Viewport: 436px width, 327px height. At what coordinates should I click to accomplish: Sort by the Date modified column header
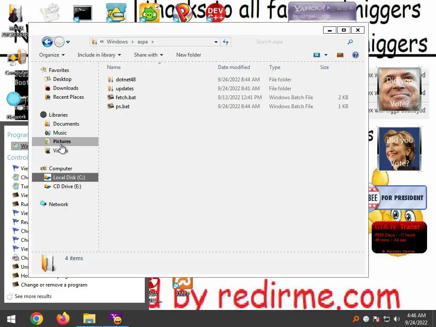click(x=234, y=67)
